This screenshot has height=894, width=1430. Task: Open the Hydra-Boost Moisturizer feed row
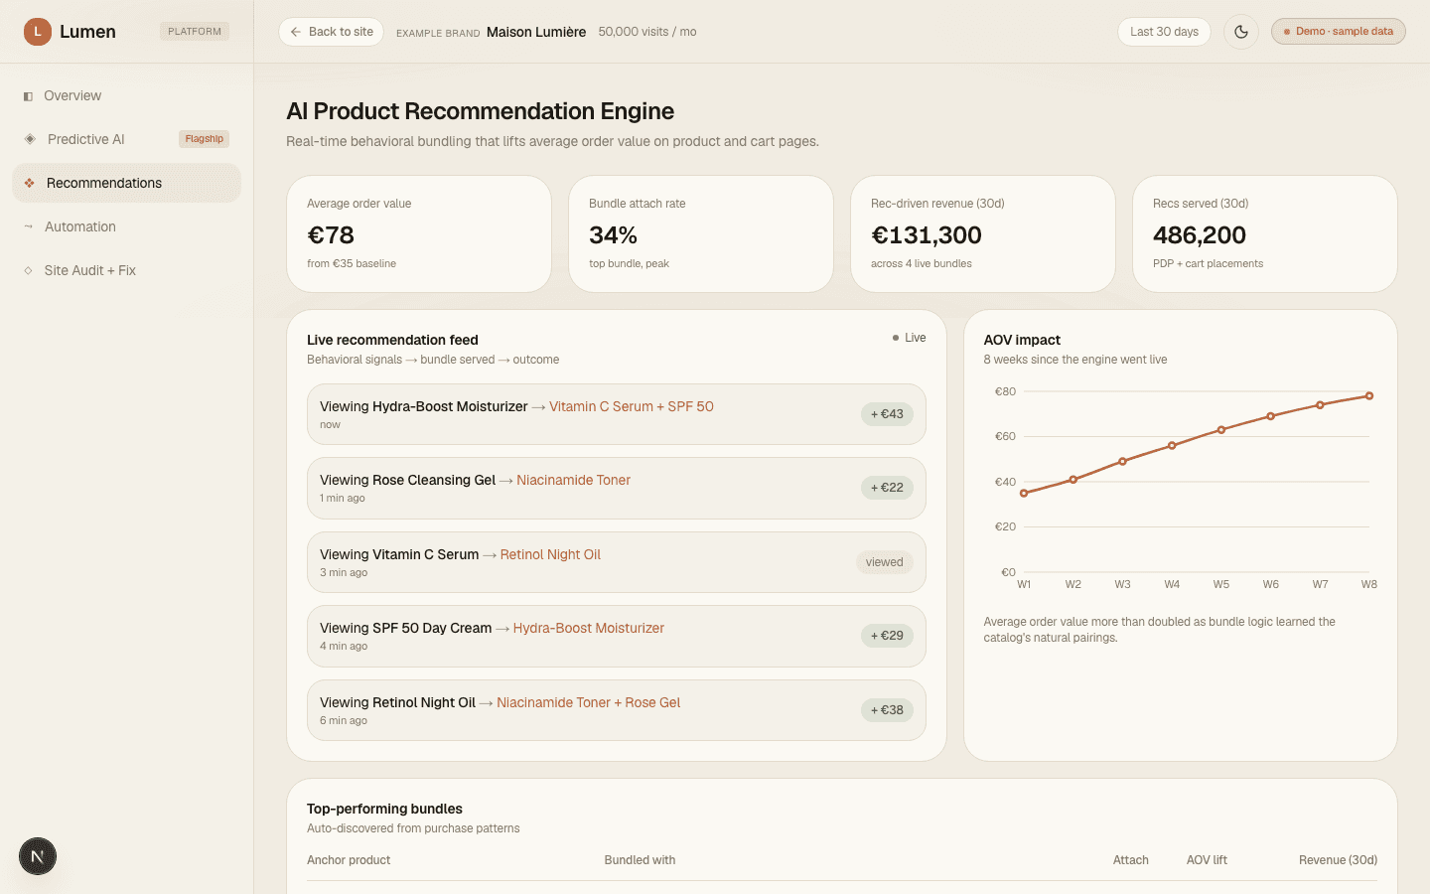[x=617, y=414]
